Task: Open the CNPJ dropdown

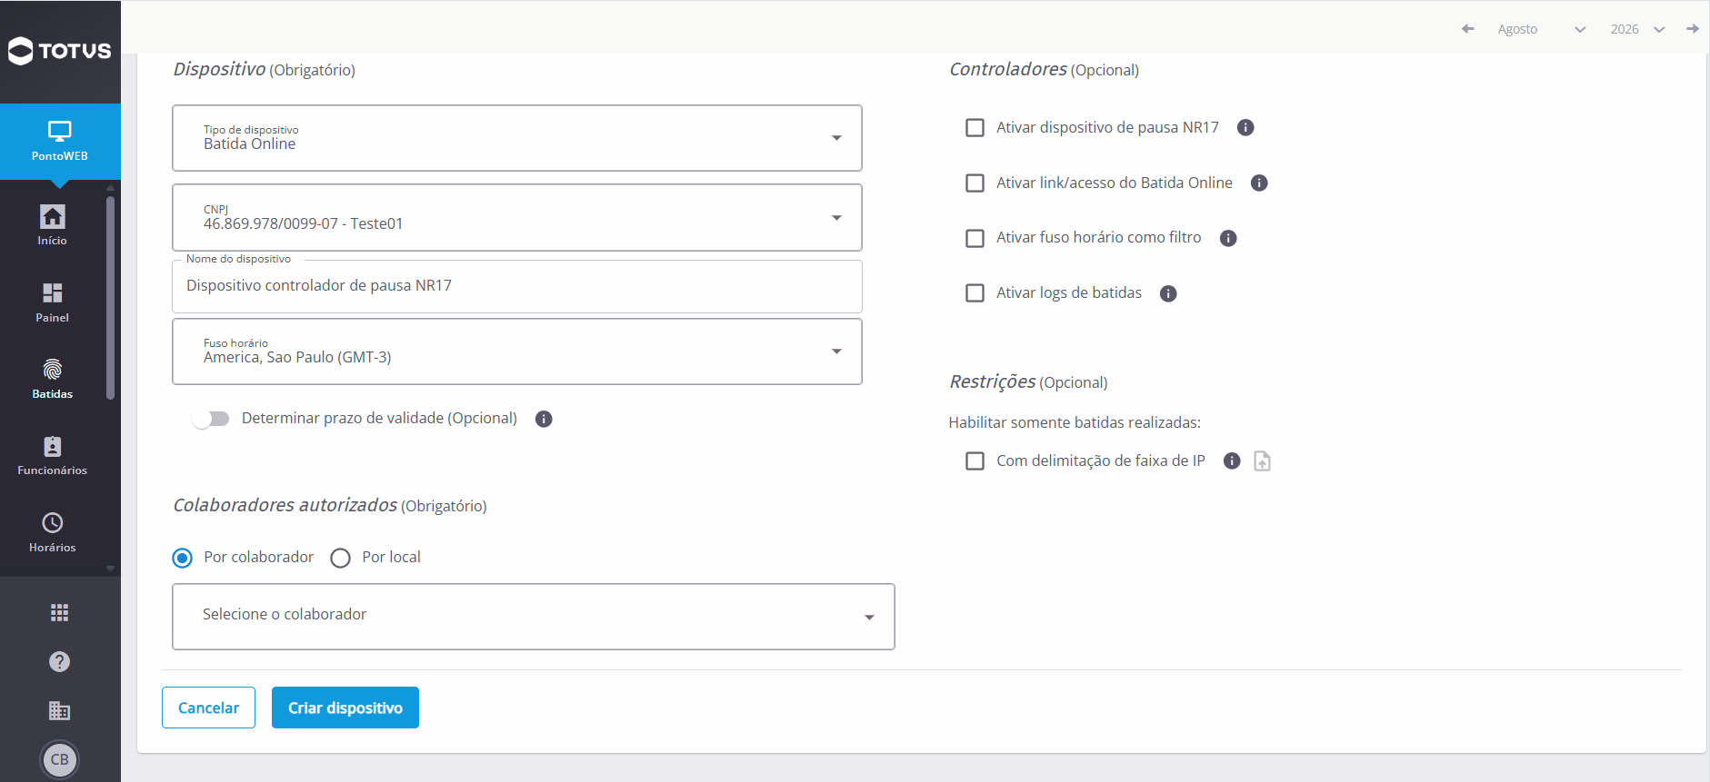Action: pos(517,218)
